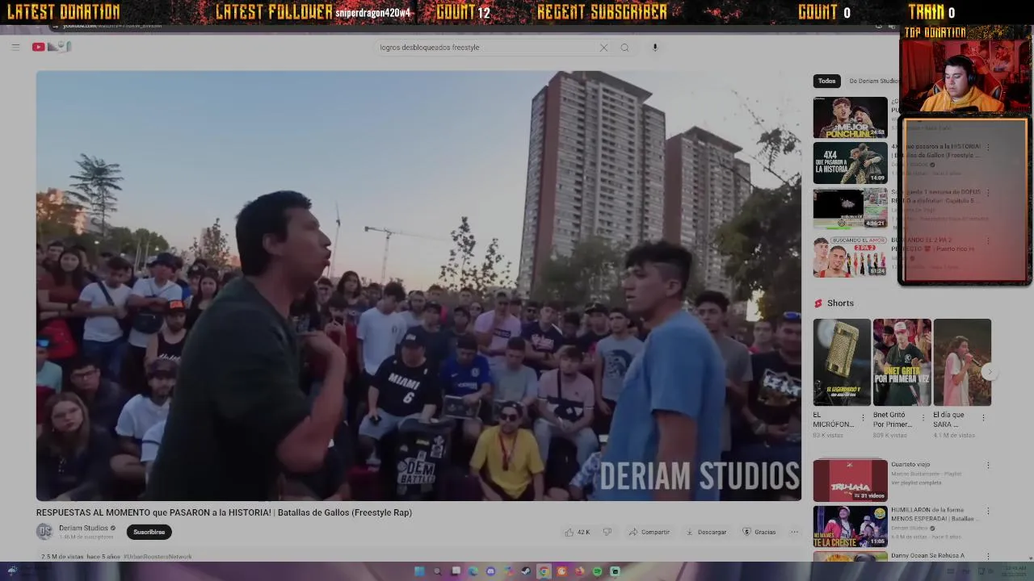1034x581 pixels.
Task: Select the Todos filter chip
Action: pyautogui.click(x=826, y=81)
